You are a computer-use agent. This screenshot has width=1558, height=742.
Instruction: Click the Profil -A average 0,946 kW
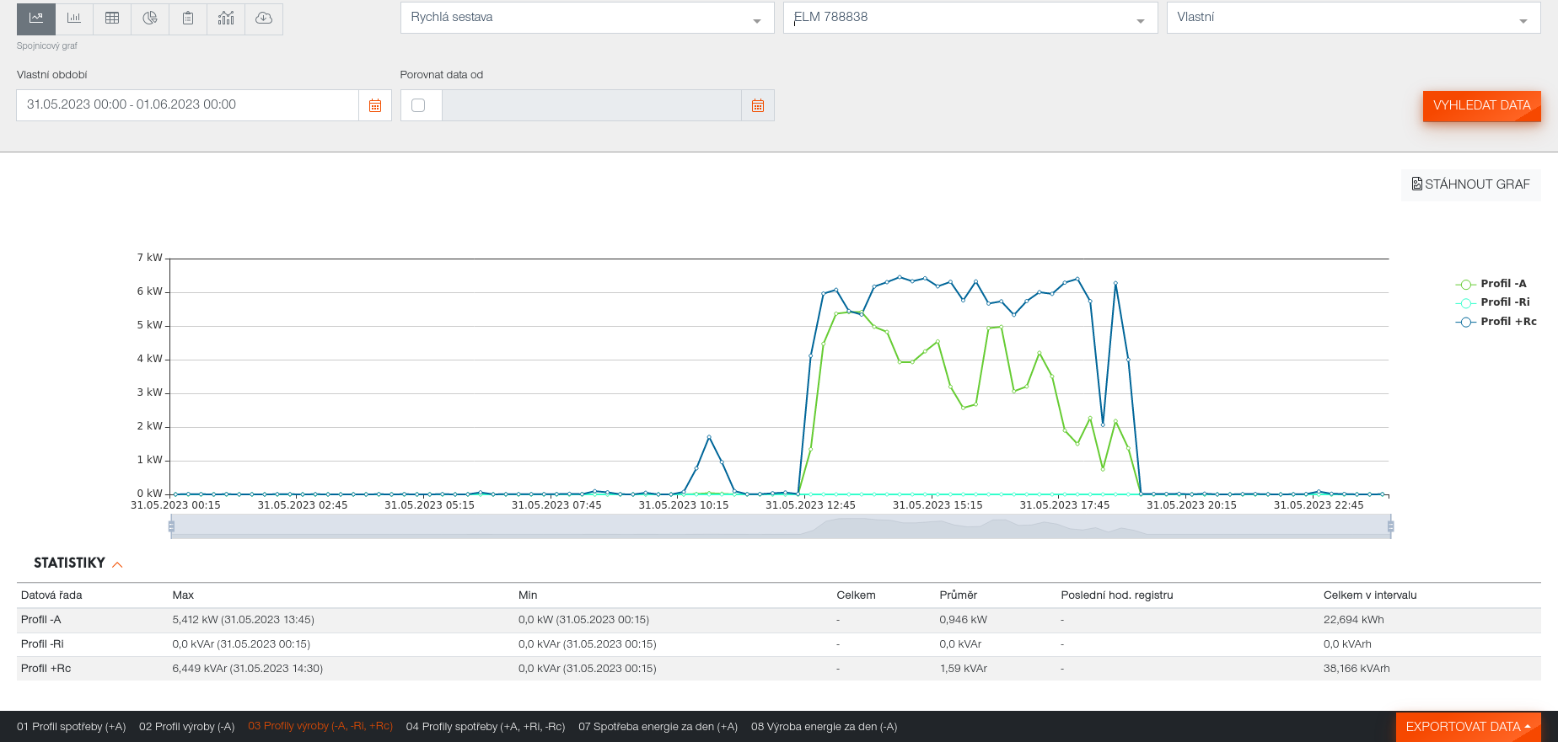click(x=964, y=620)
